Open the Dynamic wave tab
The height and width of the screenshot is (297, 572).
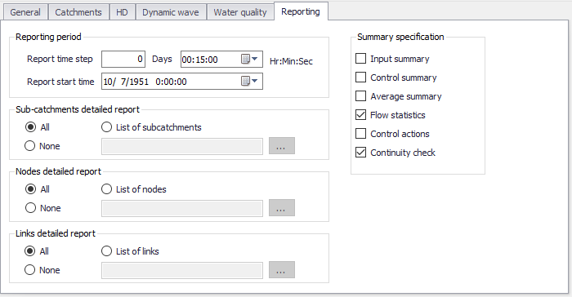(x=170, y=12)
